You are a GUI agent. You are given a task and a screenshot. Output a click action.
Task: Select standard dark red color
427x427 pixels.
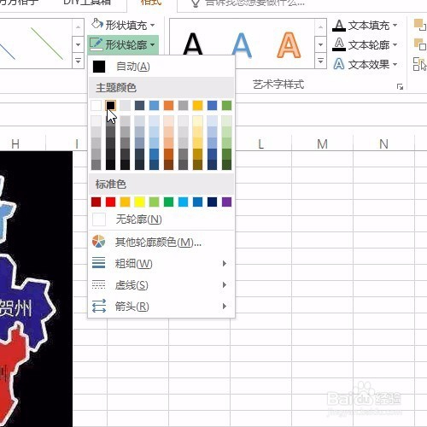coord(96,202)
